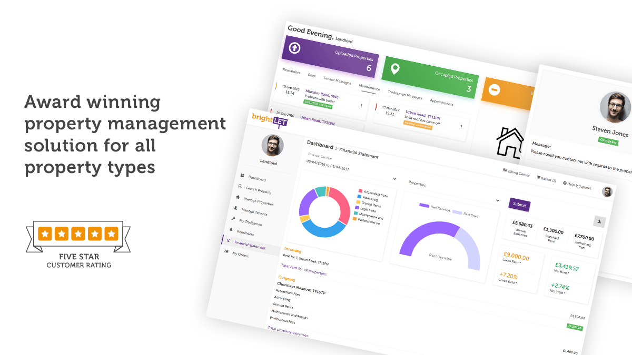Click the location pin icon on Occupied Properties card

pyautogui.click(x=394, y=69)
